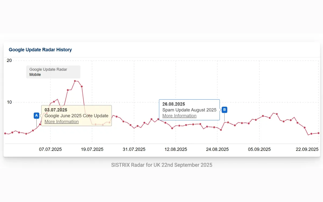Open "More Information" for the June Core Update
Viewport: 323px width, 202px height.
pyautogui.click(x=61, y=121)
